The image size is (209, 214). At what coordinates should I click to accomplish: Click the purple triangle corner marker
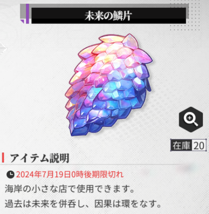[22, 21]
